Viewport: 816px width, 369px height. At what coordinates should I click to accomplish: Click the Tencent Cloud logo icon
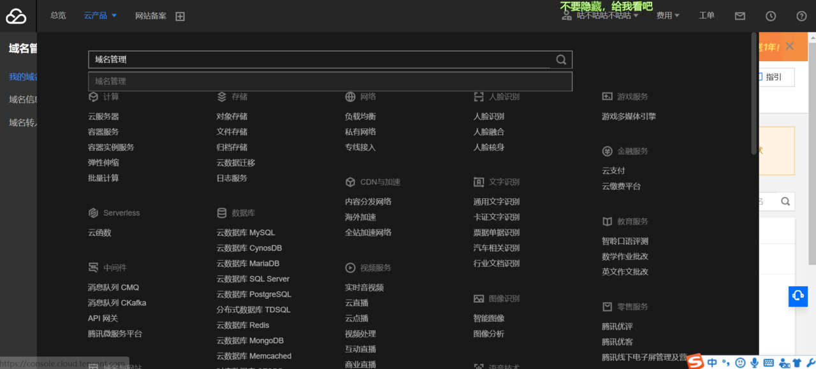pyautogui.click(x=16, y=16)
